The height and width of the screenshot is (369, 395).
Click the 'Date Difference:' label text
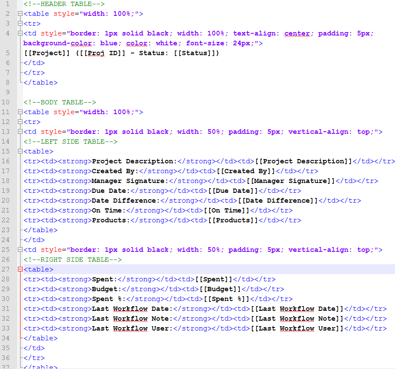(x=126, y=201)
